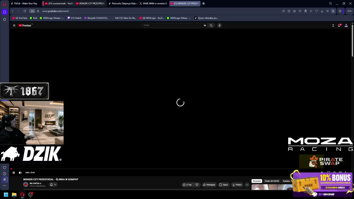354x199 pixels.
Task: Click the Udostępnij share button
Action: coord(209,185)
